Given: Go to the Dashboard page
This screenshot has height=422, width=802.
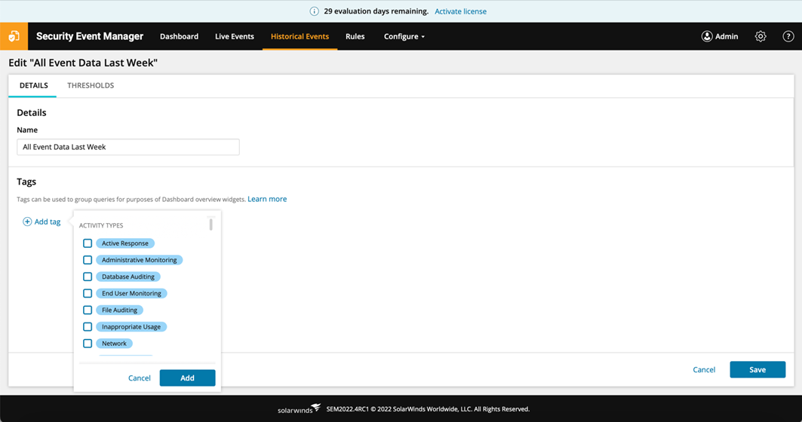Looking at the screenshot, I should (179, 36).
